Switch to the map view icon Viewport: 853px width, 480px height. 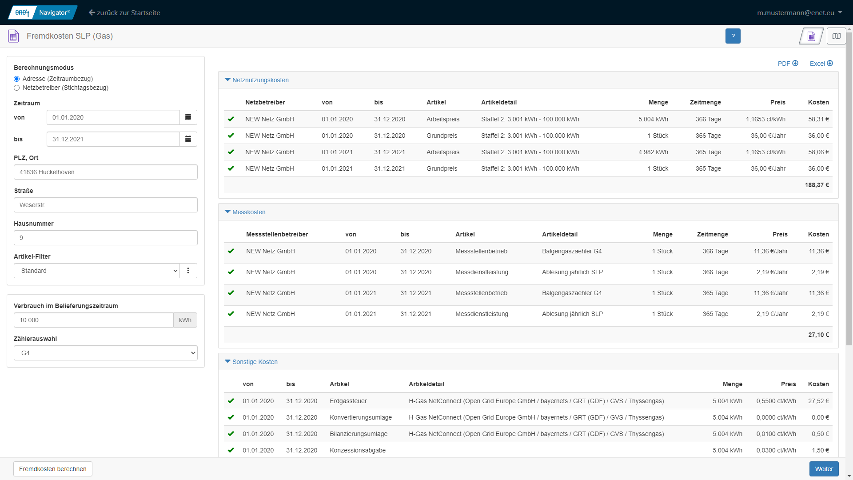836,36
